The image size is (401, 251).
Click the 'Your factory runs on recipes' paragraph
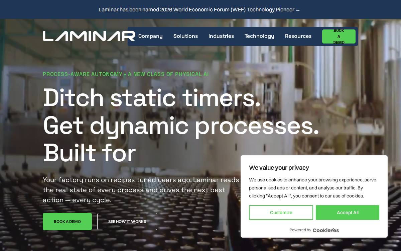[x=141, y=190]
